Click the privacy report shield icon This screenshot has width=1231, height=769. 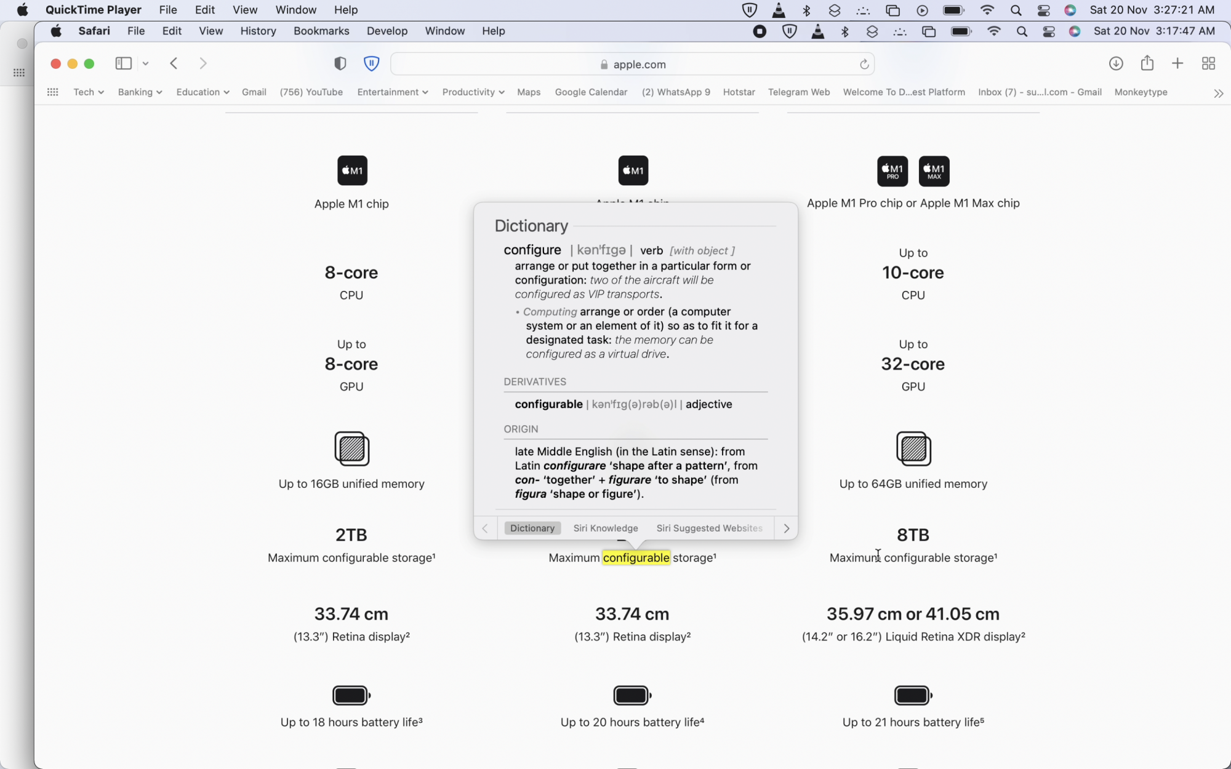340,63
